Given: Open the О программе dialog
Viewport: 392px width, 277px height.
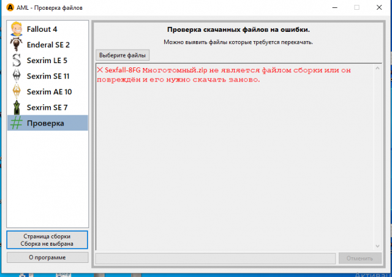Looking at the screenshot, I should click(47, 257).
